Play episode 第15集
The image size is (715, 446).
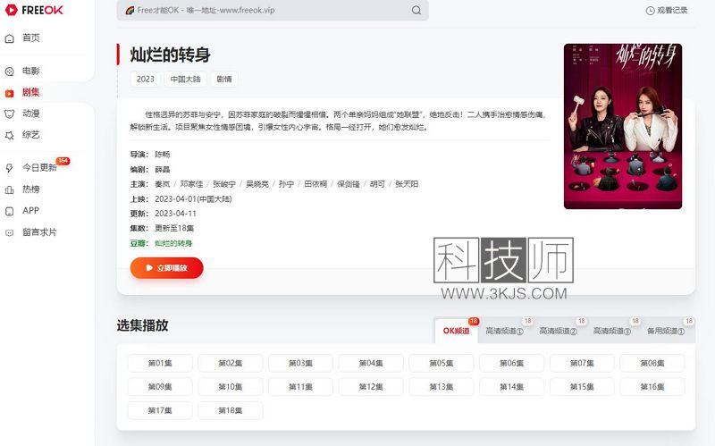(x=582, y=387)
